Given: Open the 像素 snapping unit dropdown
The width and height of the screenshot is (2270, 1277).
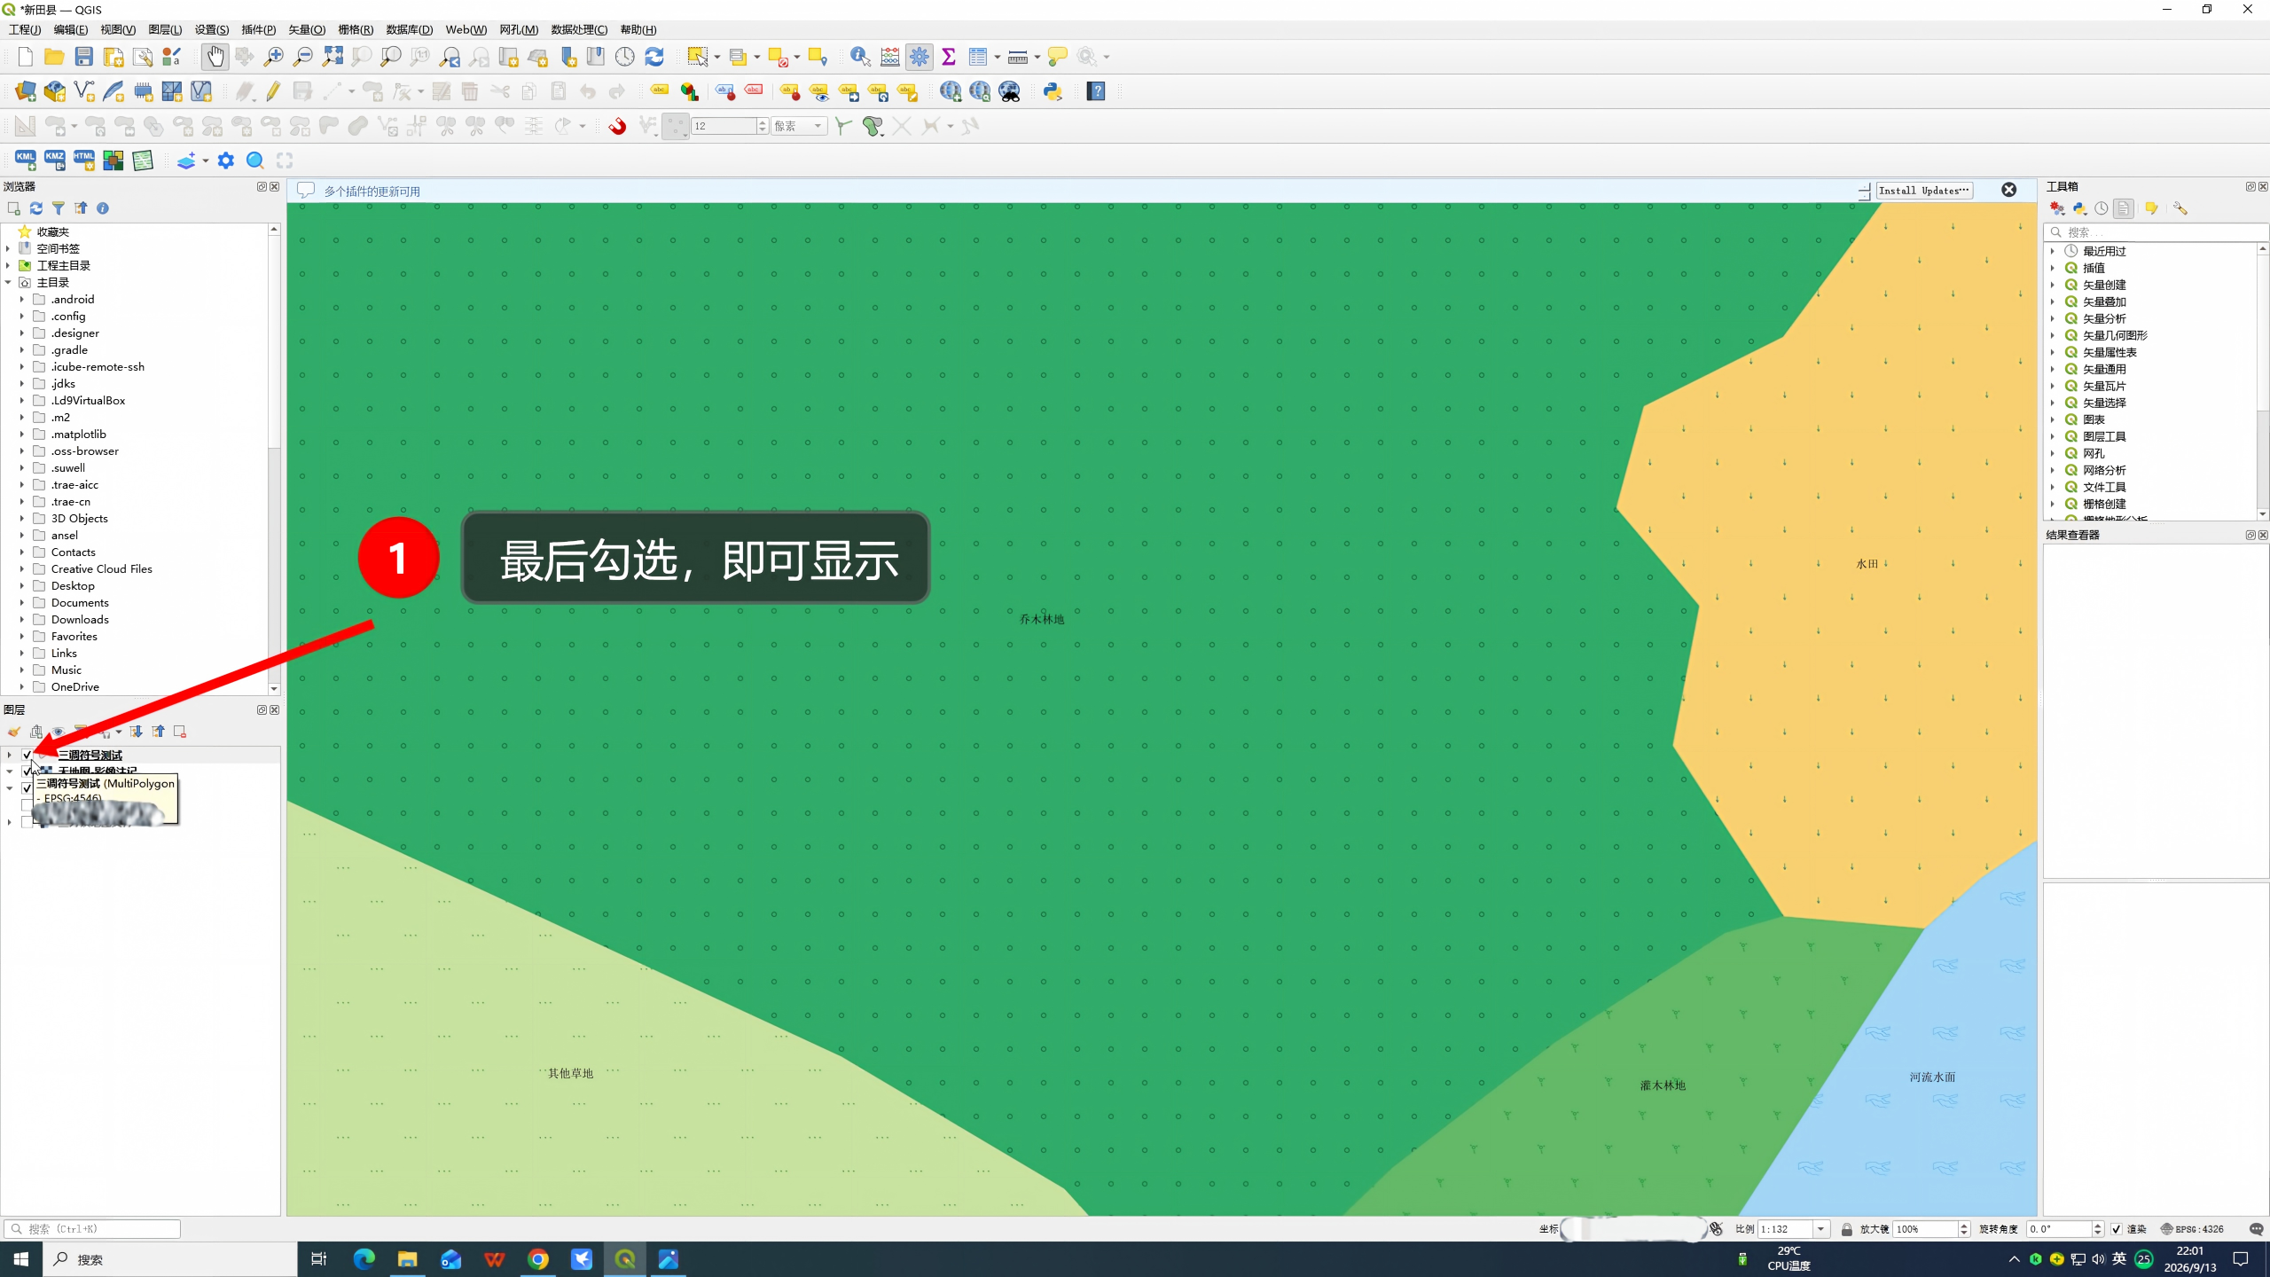Looking at the screenshot, I should [x=798, y=126].
